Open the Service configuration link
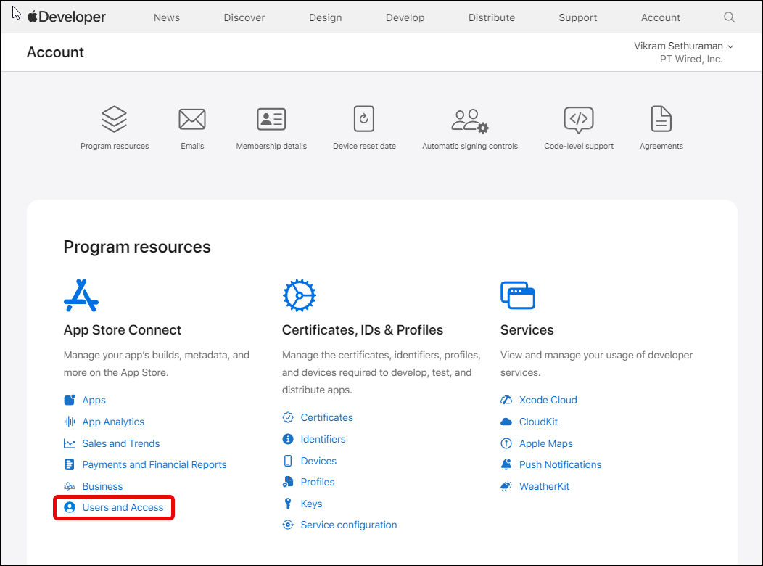The height and width of the screenshot is (566, 763). click(x=348, y=525)
